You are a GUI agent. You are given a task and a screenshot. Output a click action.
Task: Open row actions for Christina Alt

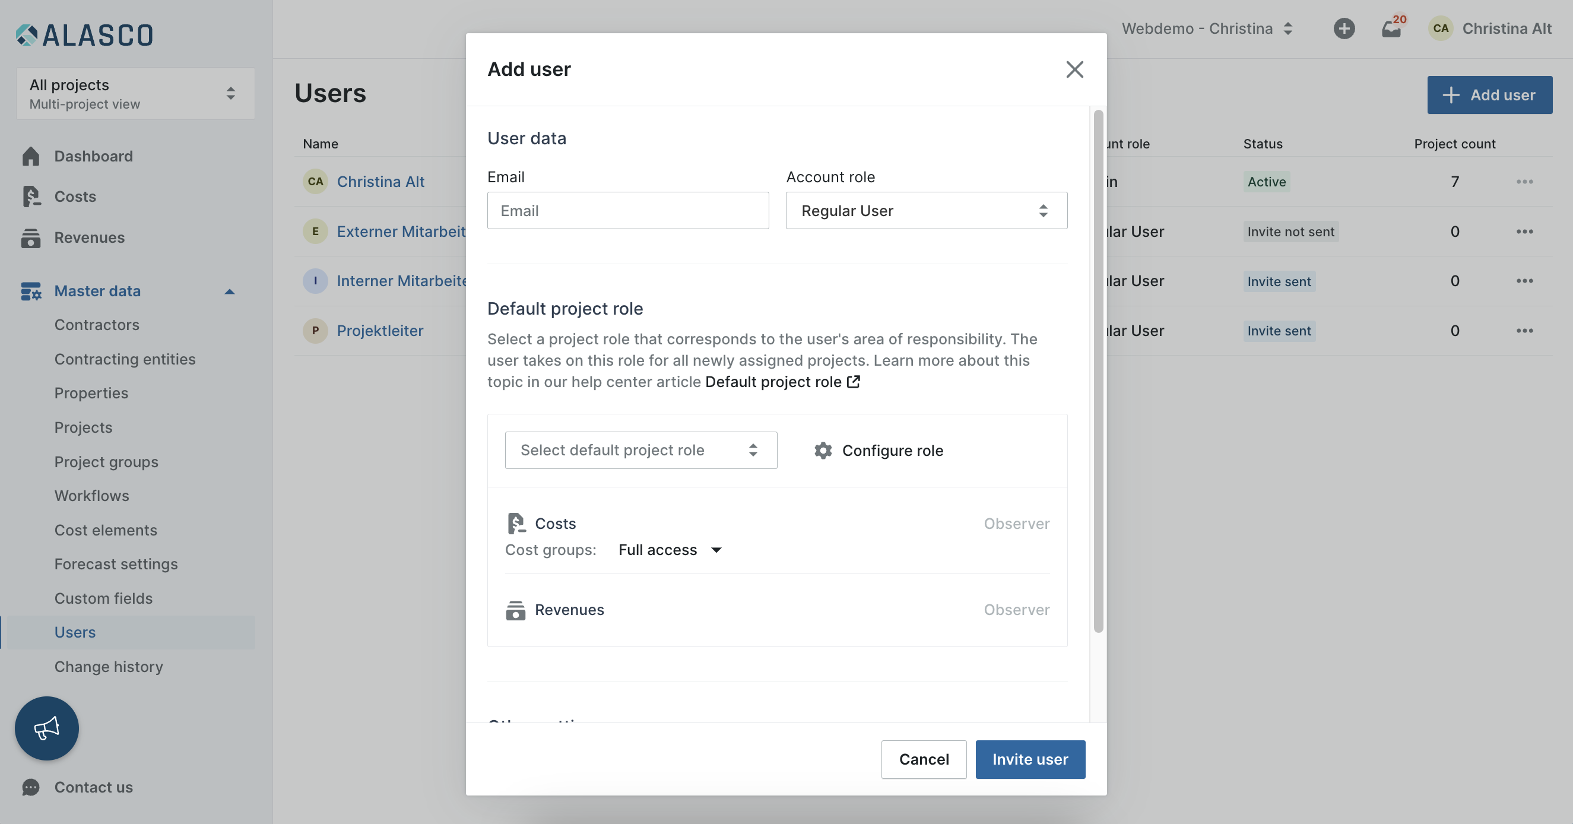point(1524,182)
